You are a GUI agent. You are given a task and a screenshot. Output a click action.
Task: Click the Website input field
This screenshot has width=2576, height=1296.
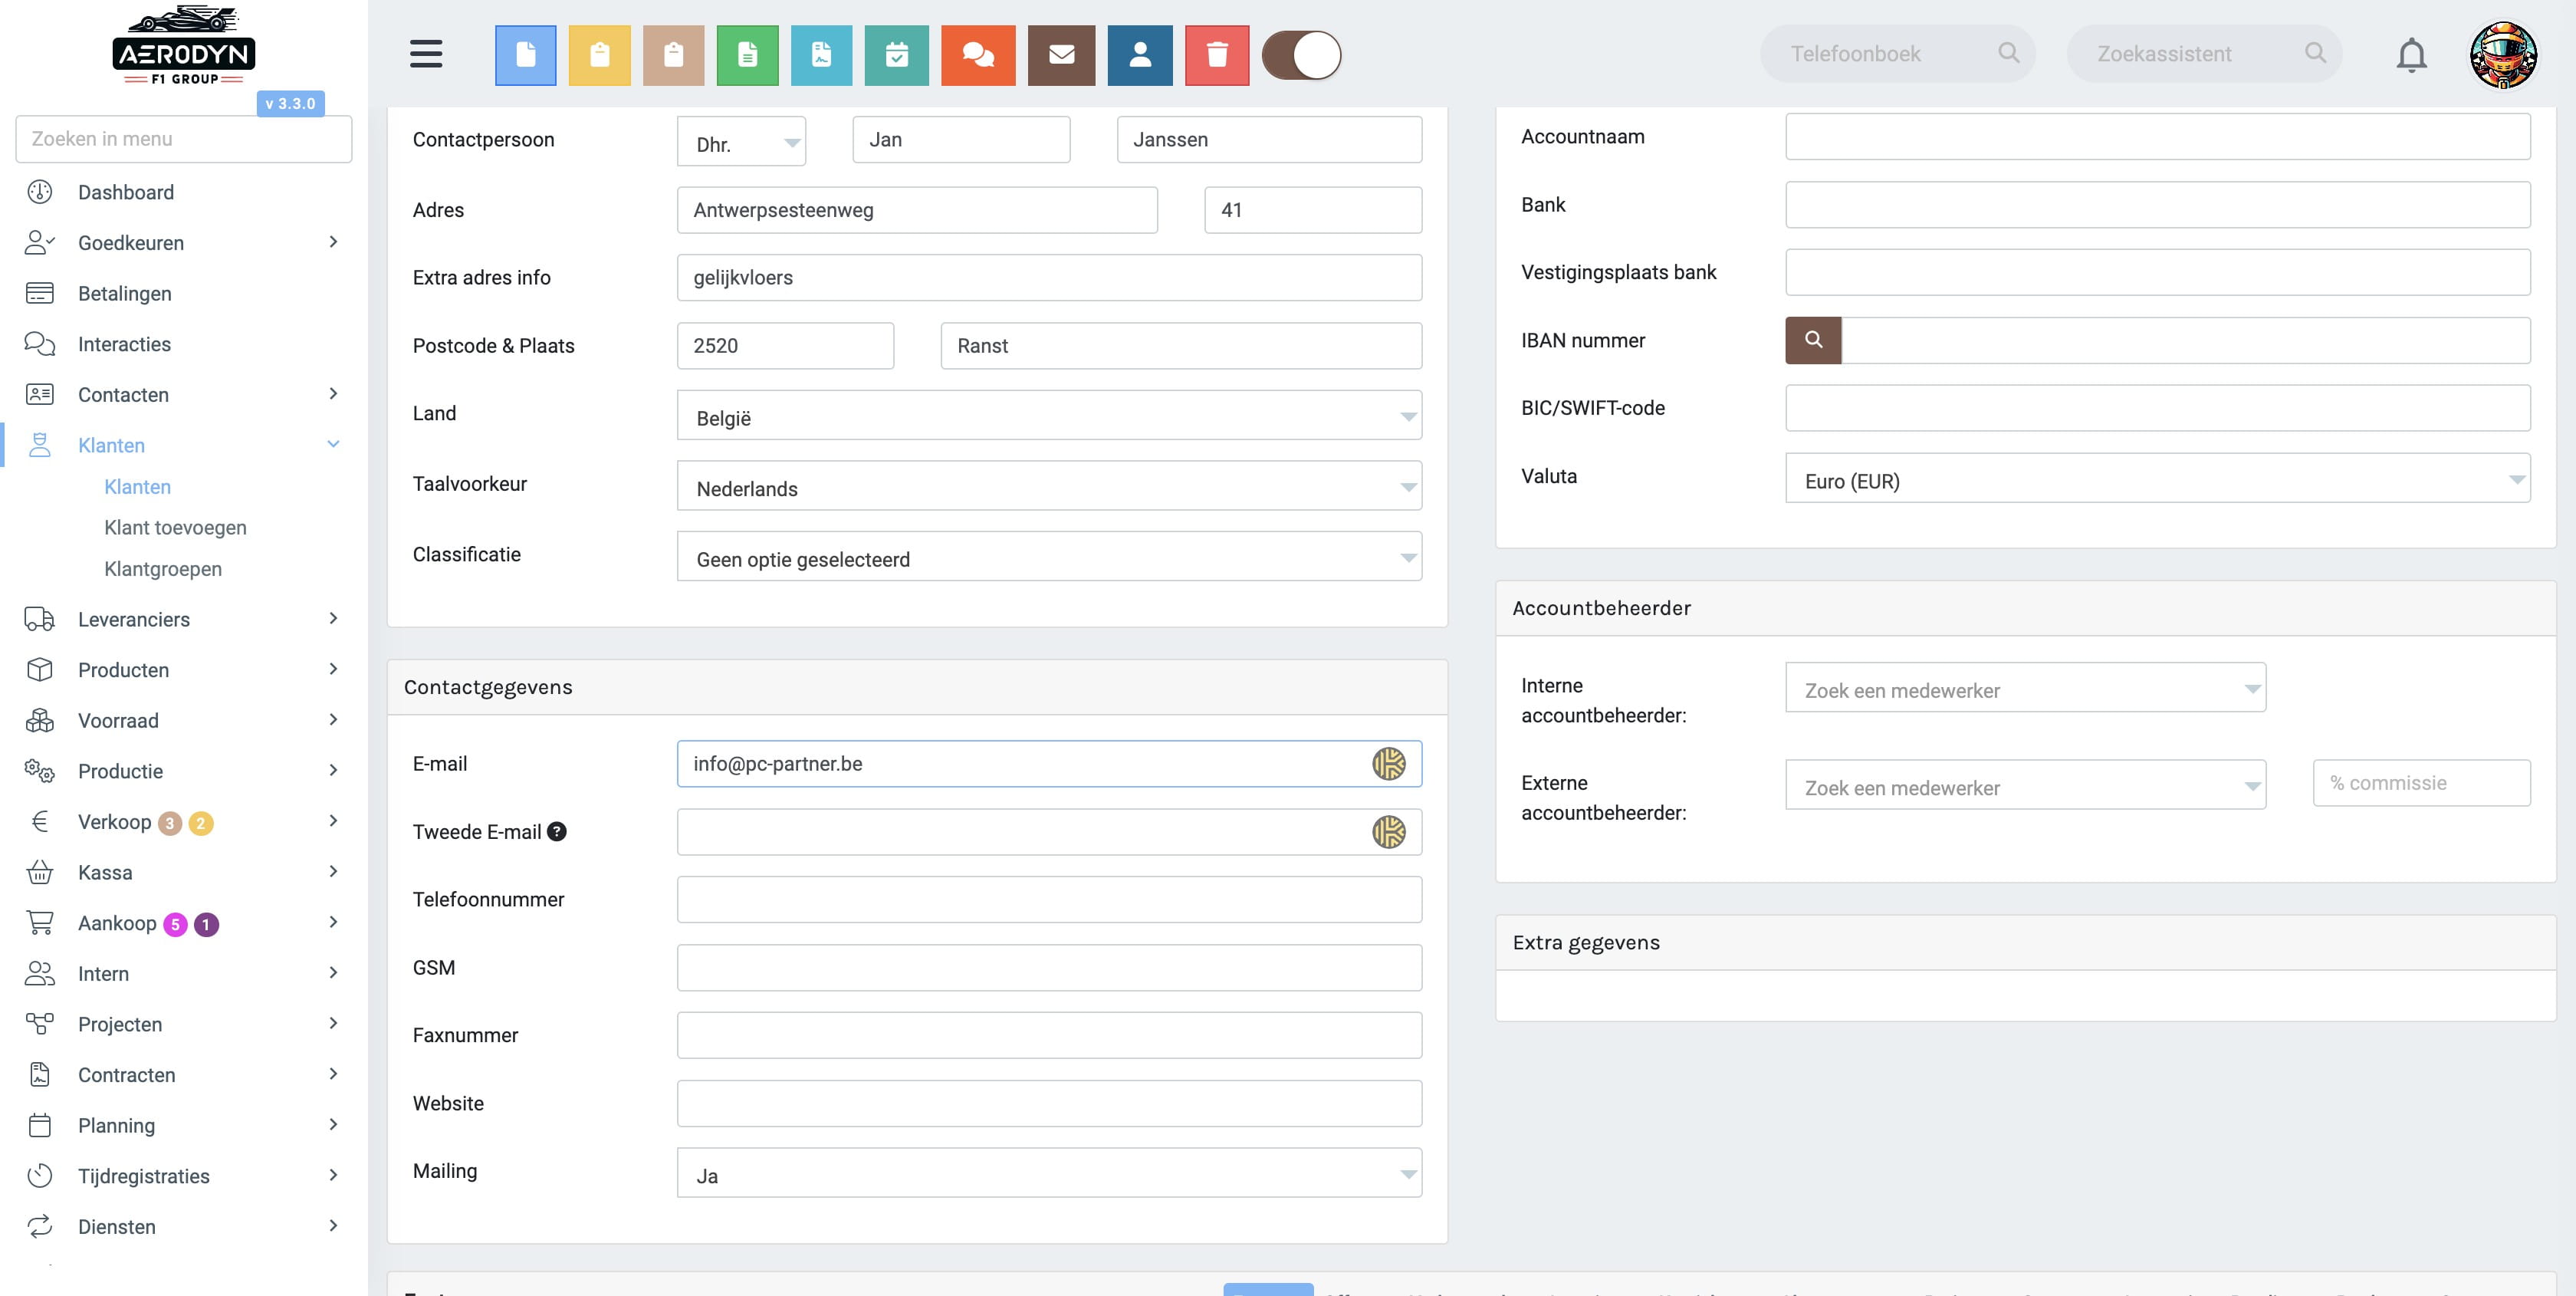(x=1050, y=1104)
